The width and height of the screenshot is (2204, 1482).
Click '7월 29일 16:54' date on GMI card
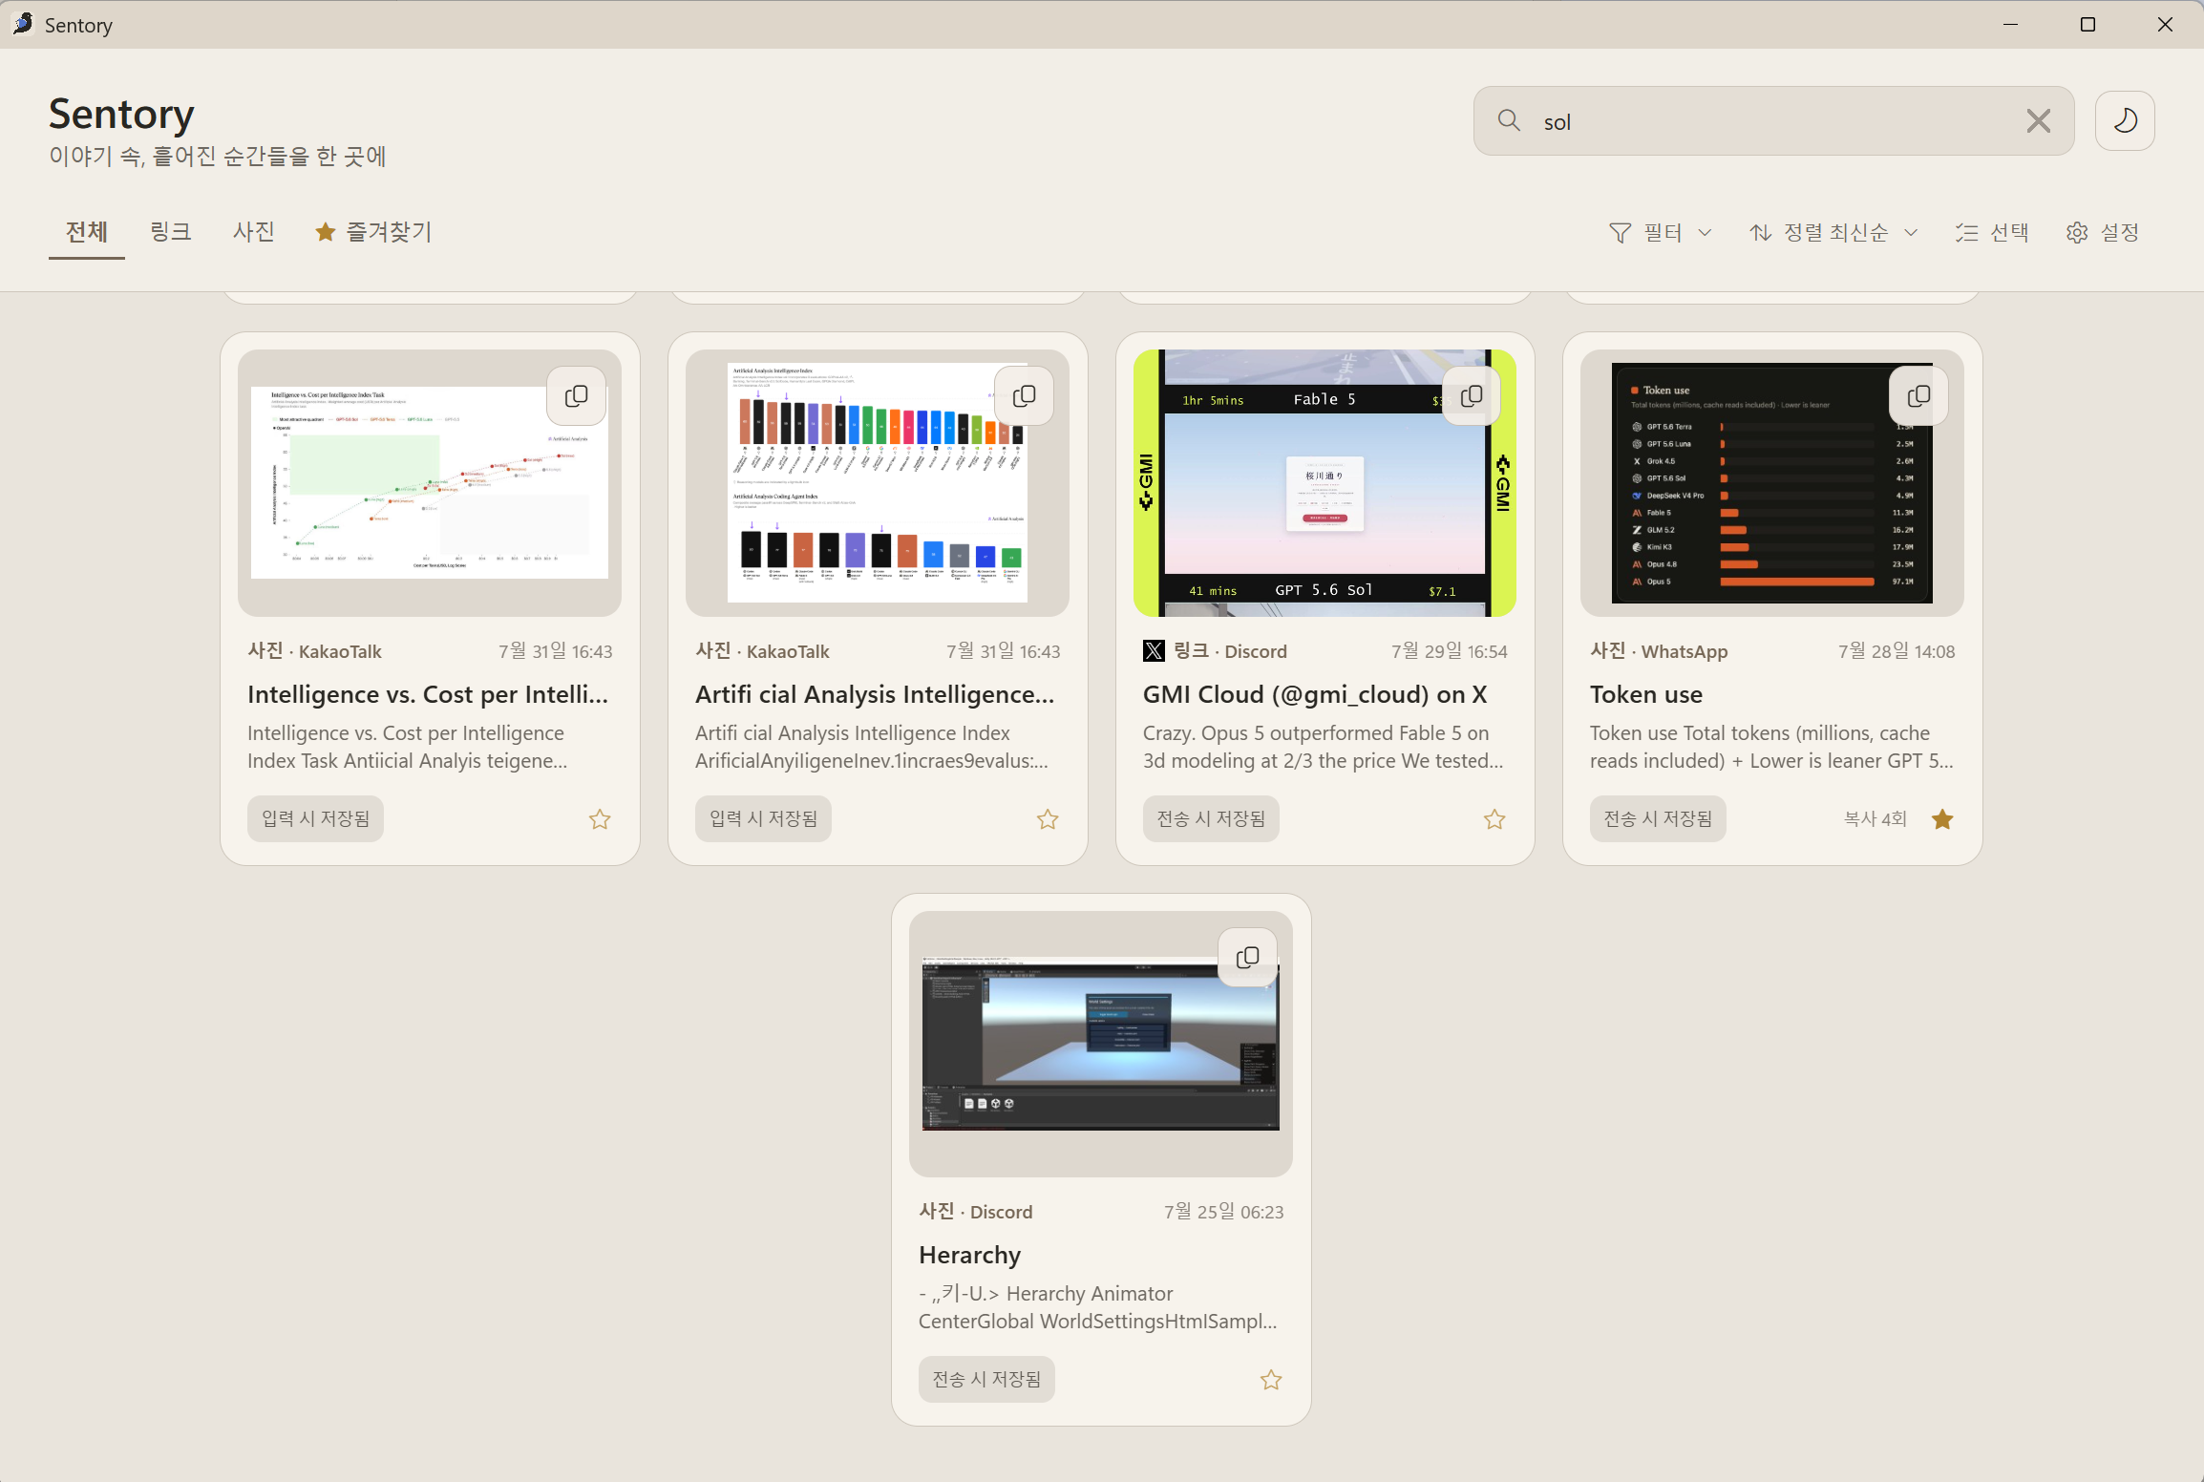(x=1449, y=651)
